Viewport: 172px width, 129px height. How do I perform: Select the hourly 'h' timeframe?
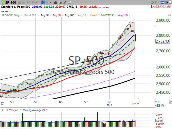click(39, 2)
